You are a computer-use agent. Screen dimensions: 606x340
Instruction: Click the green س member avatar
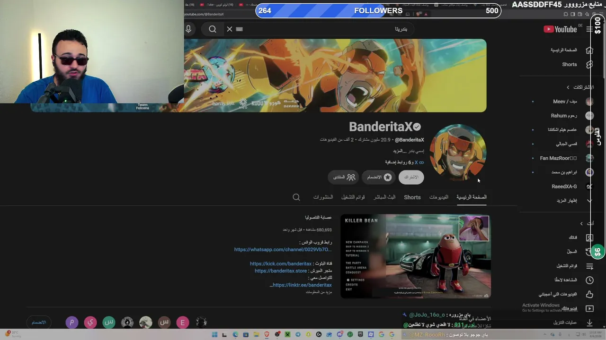click(x=109, y=323)
